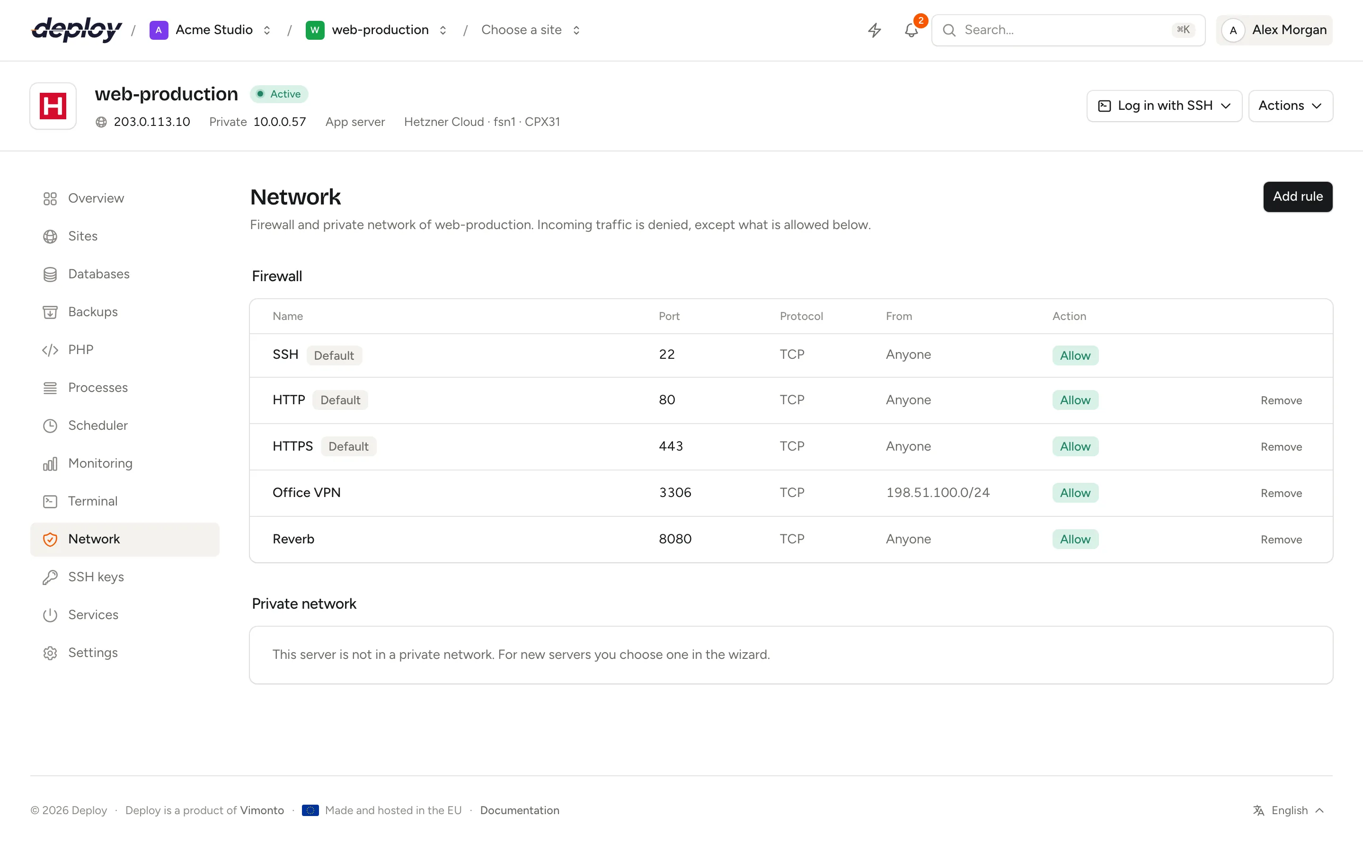Image resolution: width=1363 pixels, height=852 pixels.
Task: Remove the HTTPS firewall rule
Action: pyautogui.click(x=1281, y=447)
